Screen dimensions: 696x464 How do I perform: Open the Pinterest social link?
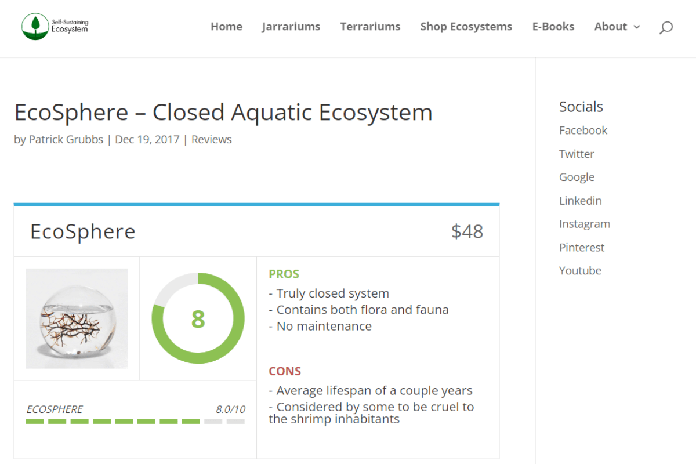coord(581,248)
